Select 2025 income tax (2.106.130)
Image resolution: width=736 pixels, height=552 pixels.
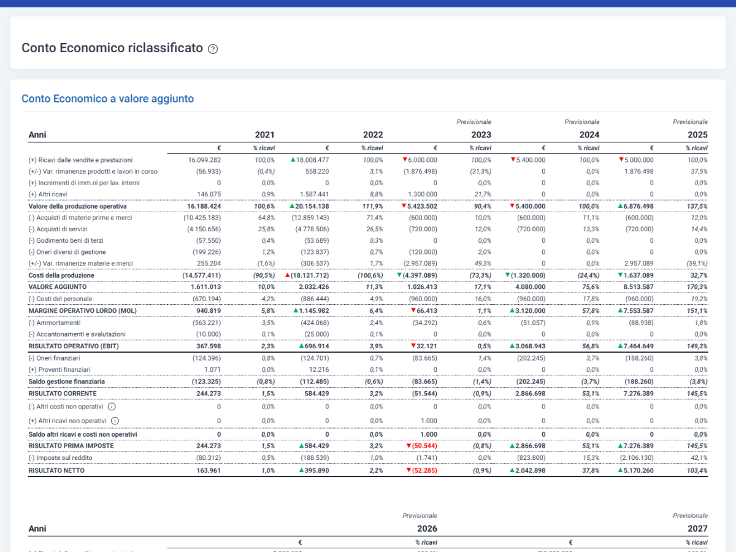pos(637,458)
